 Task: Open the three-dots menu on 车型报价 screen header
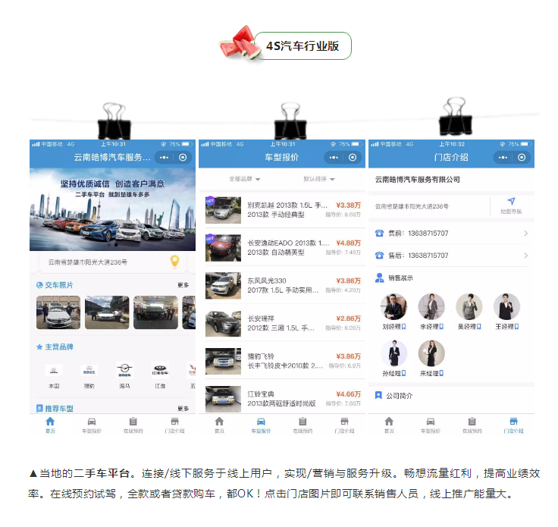tap(334, 158)
